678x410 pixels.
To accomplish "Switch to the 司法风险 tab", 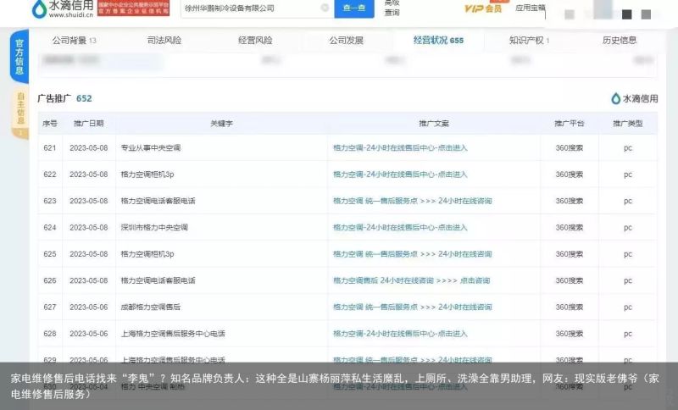I will tap(164, 41).
